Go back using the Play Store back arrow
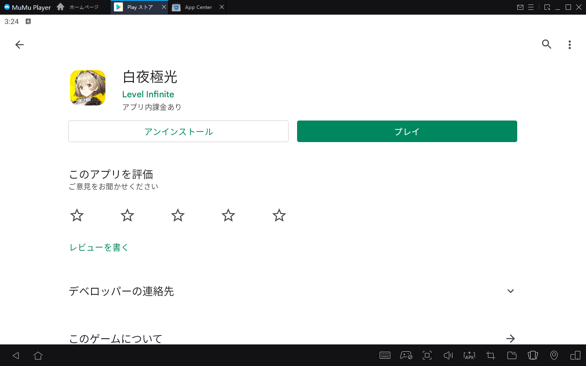 [x=20, y=45]
